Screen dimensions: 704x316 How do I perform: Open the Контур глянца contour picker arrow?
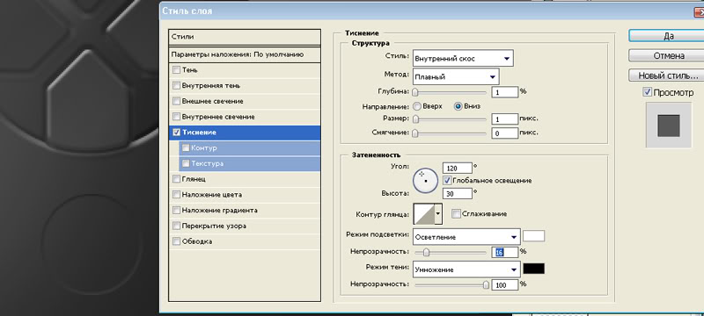(437, 214)
